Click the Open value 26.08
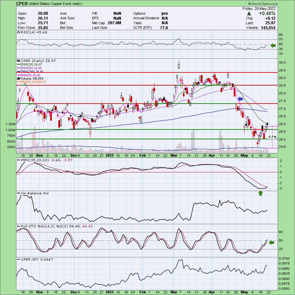This screenshot has height=295, width=295. tap(43, 13)
